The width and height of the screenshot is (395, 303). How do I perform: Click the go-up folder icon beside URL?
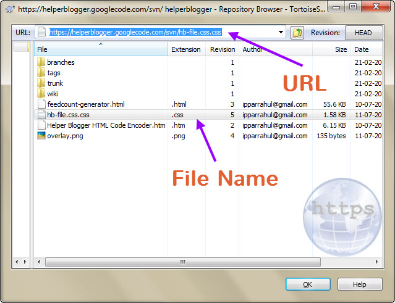click(x=297, y=33)
